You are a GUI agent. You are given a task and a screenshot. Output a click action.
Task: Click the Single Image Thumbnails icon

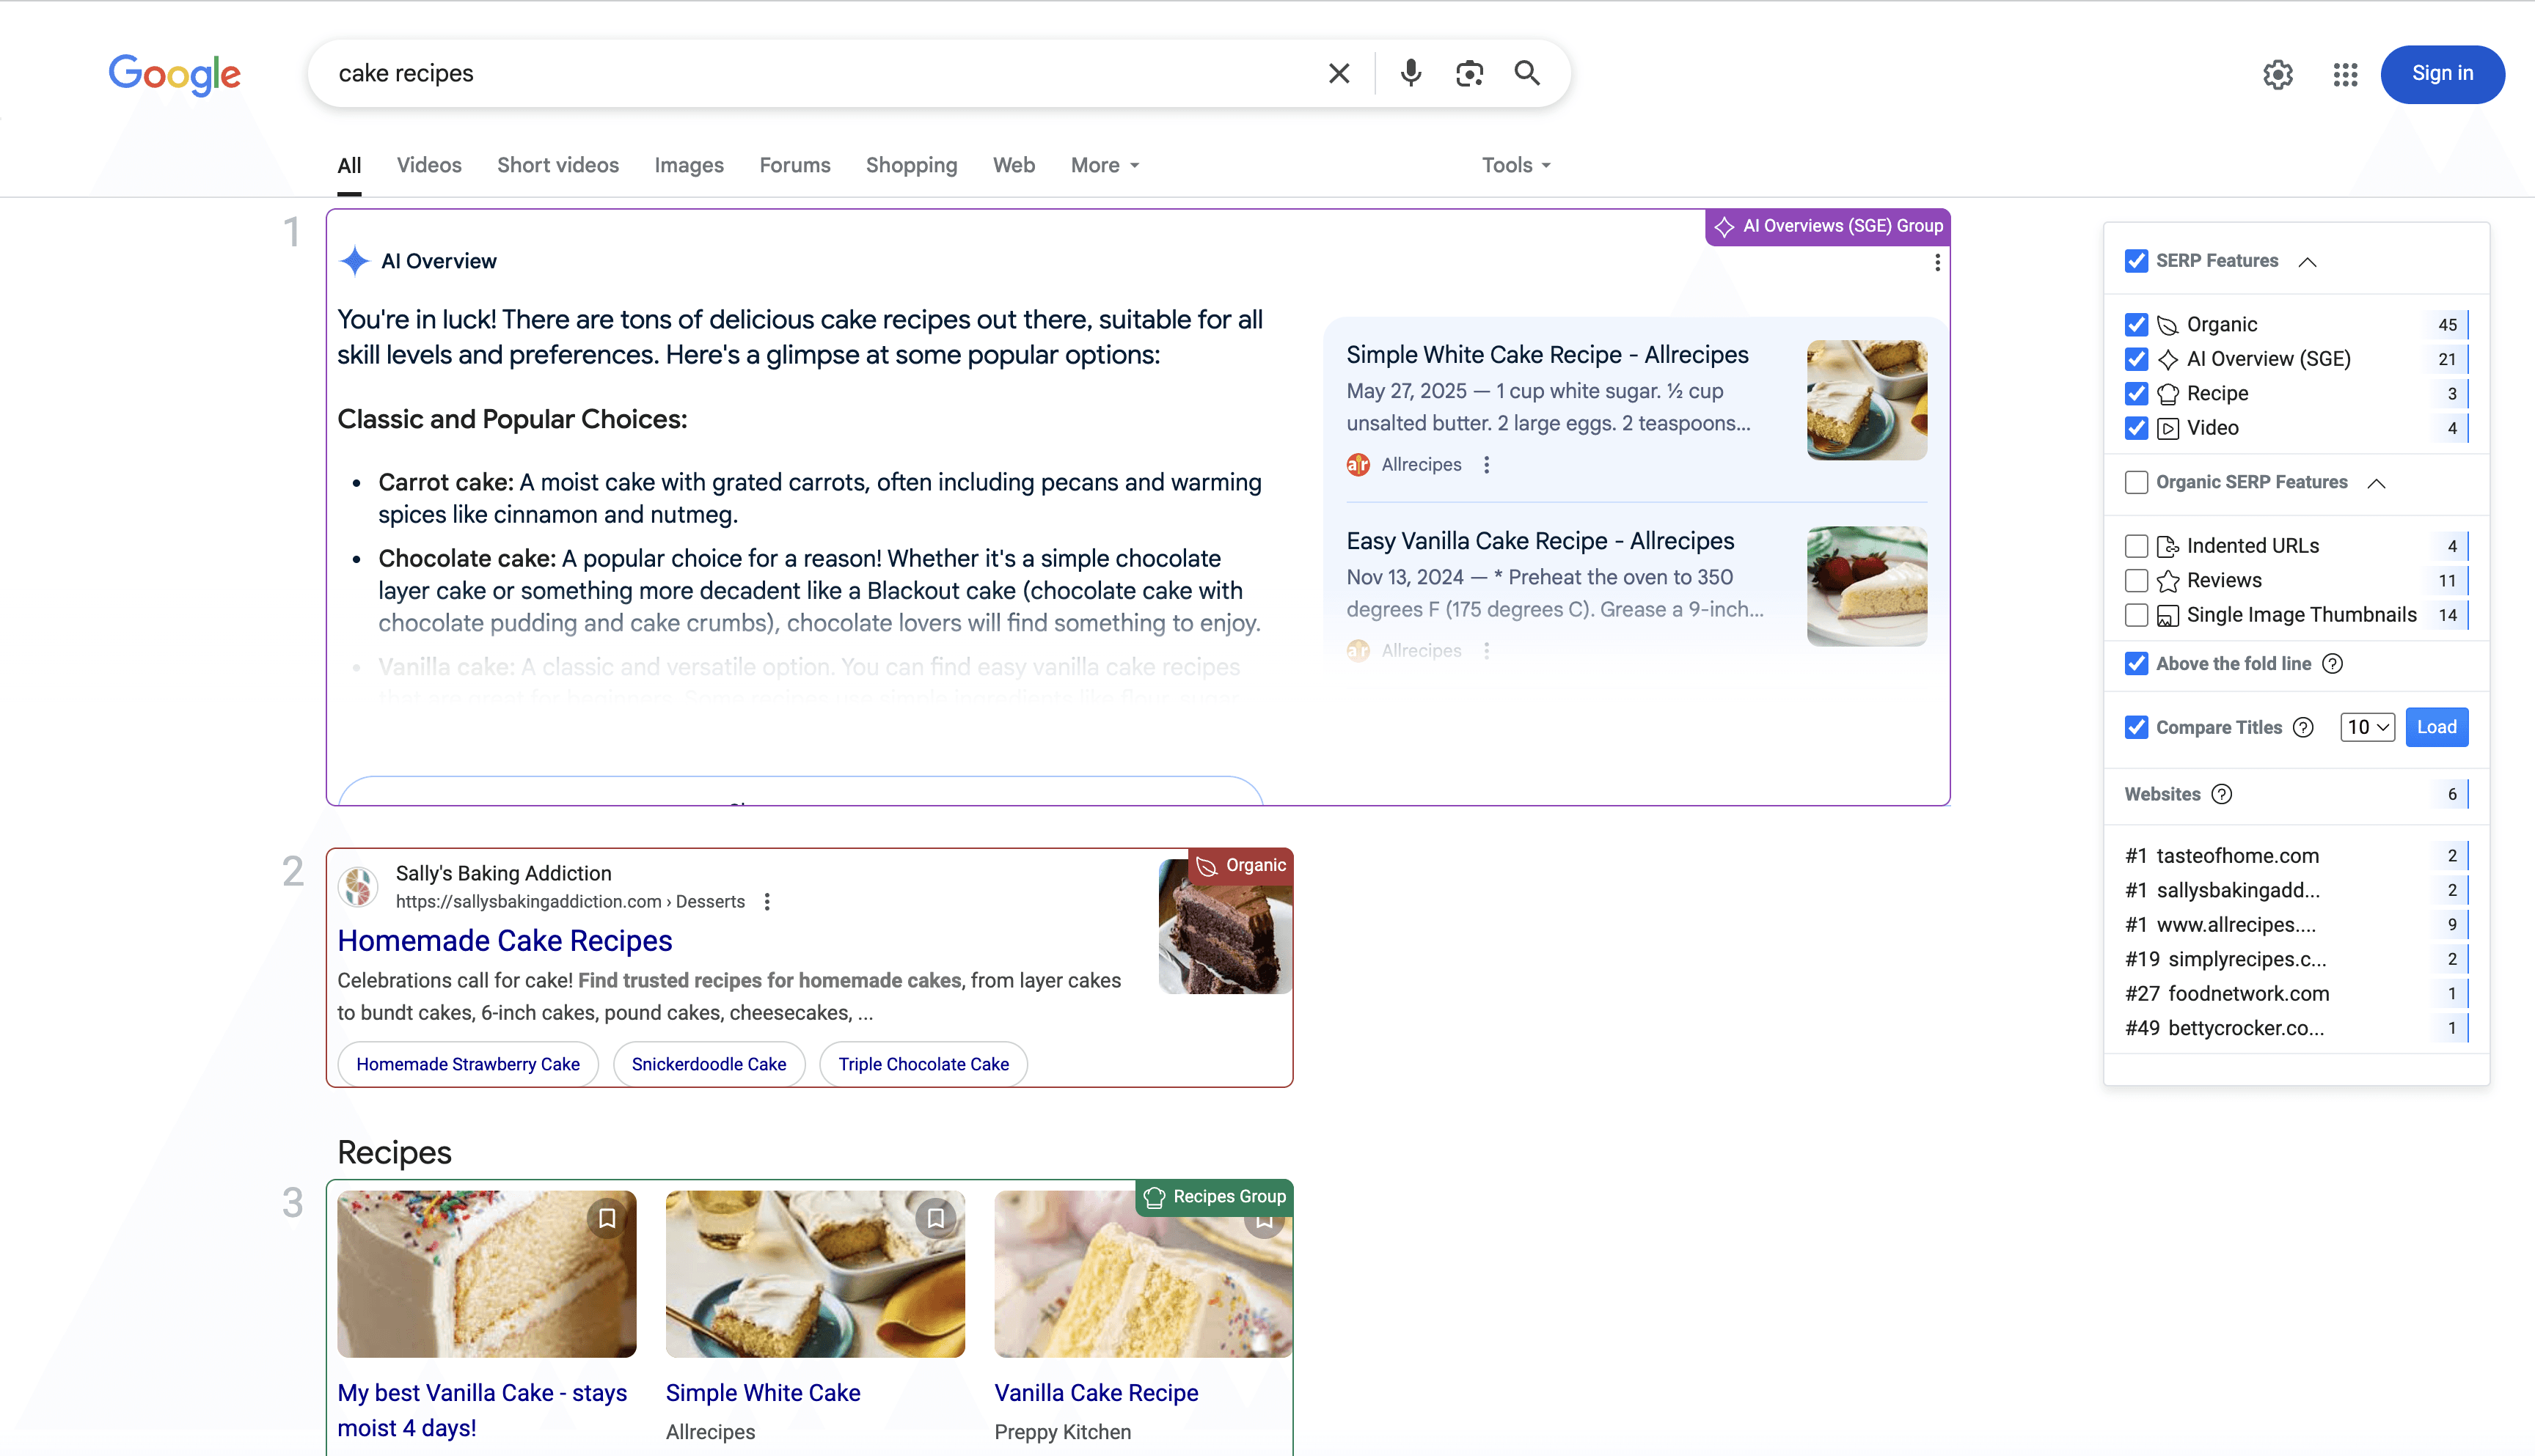point(2167,615)
